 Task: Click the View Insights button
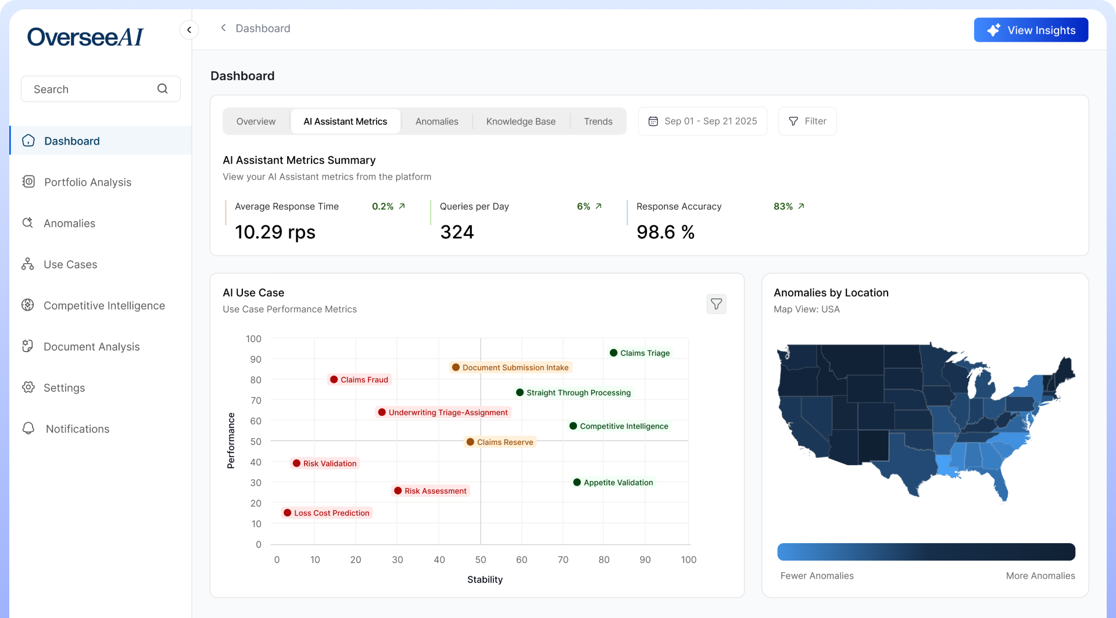(1031, 30)
